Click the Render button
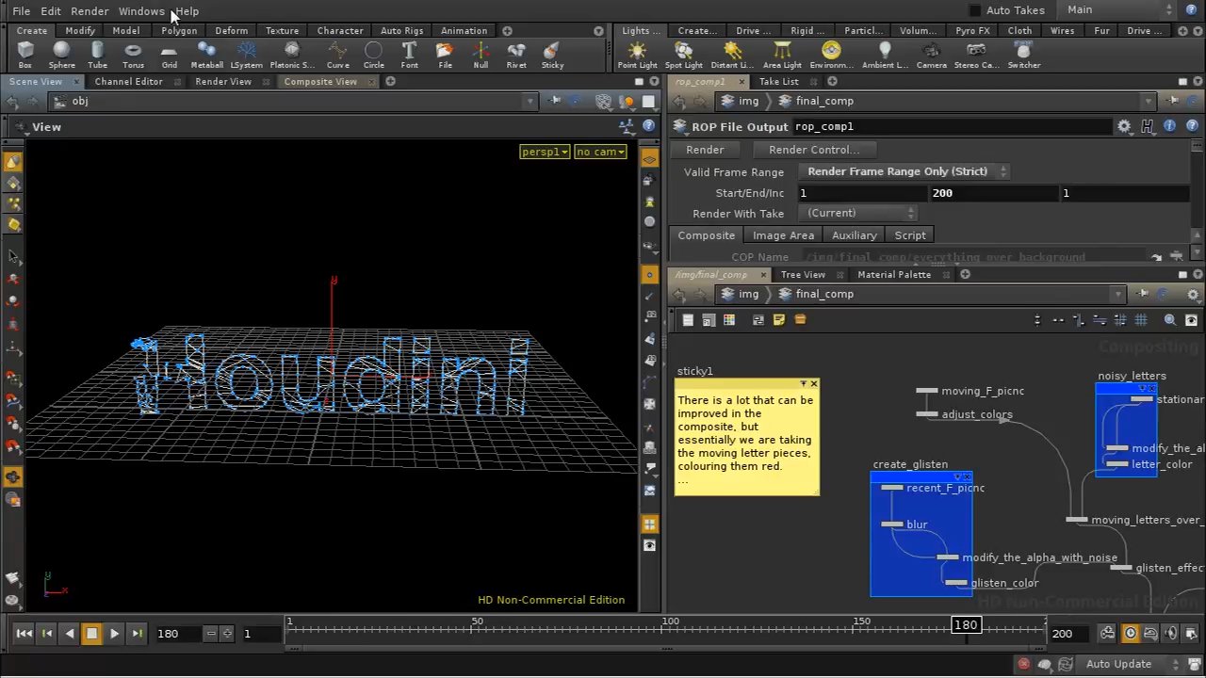 705,150
